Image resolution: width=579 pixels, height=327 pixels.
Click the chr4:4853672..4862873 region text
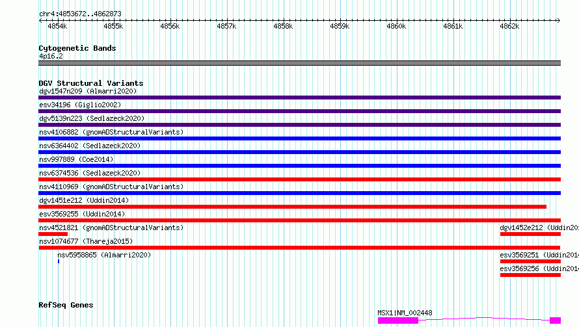[x=80, y=14]
